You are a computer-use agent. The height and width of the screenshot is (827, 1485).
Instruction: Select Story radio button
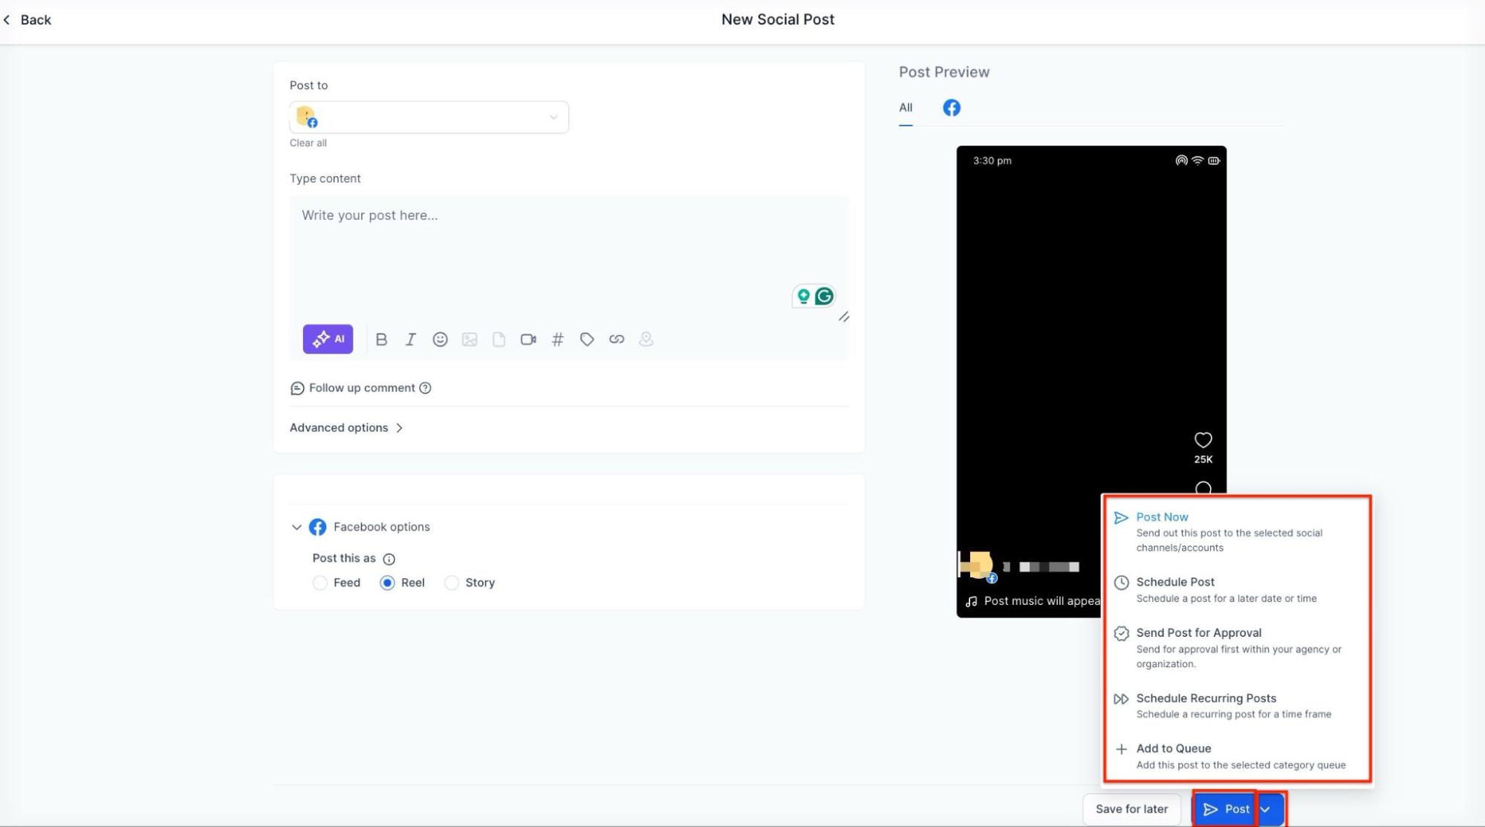(x=452, y=583)
